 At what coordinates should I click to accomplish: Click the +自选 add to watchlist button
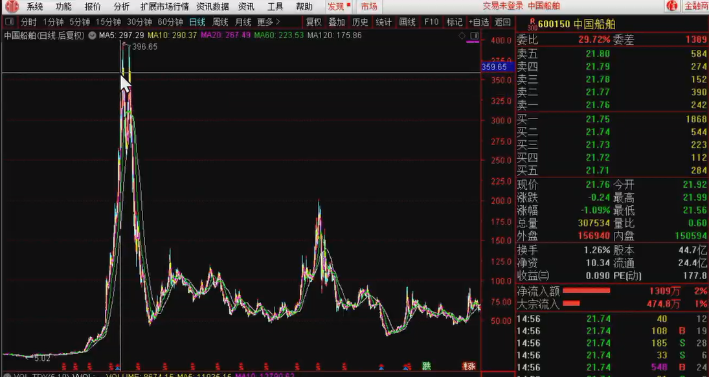pyautogui.click(x=478, y=22)
